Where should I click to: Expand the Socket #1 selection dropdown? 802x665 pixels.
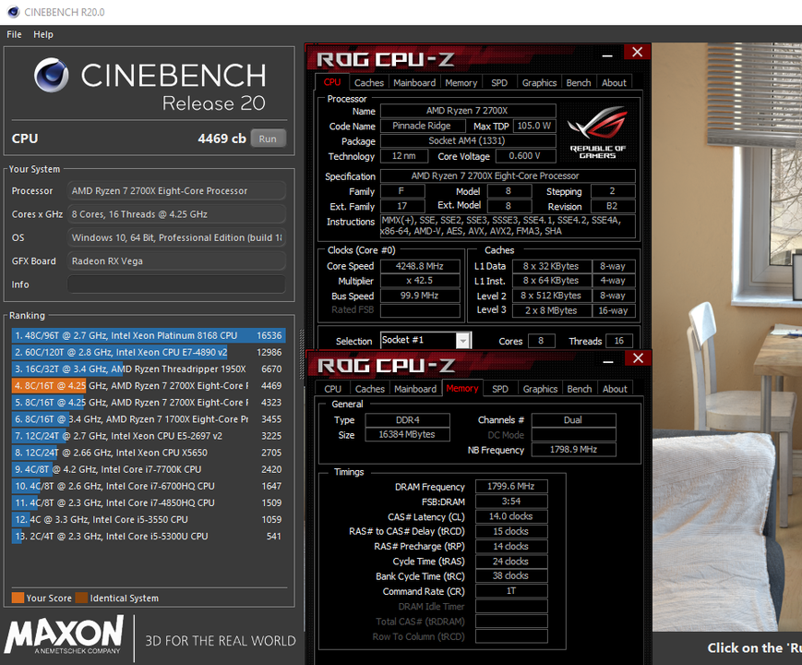coord(463,341)
